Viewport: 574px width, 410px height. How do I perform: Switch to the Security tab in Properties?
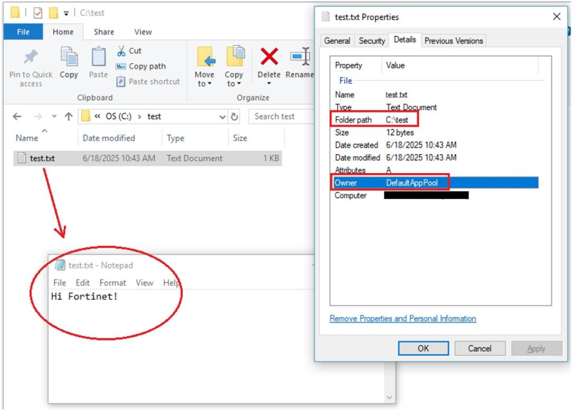[372, 41]
